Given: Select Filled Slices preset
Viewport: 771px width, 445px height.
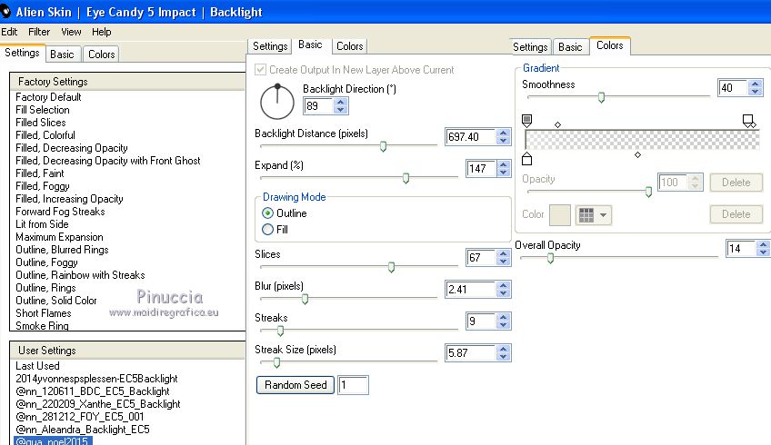Looking at the screenshot, I should [x=40, y=123].
